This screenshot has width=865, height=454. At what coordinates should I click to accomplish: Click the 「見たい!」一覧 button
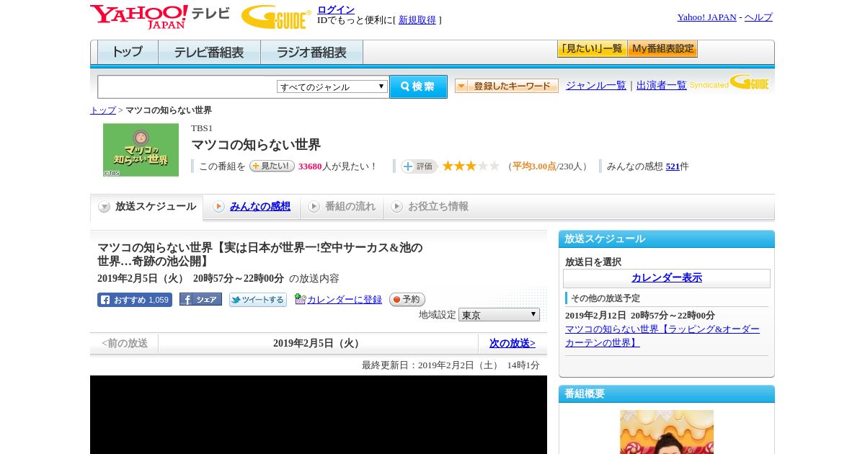tap(592, 49)
